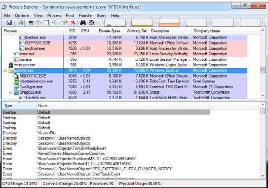Click the View DLLs/Handles toolbar icon
268x188 pixels.
[x=54, y=23]
